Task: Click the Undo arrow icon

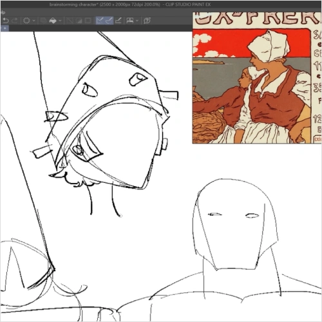Action: 6,21
